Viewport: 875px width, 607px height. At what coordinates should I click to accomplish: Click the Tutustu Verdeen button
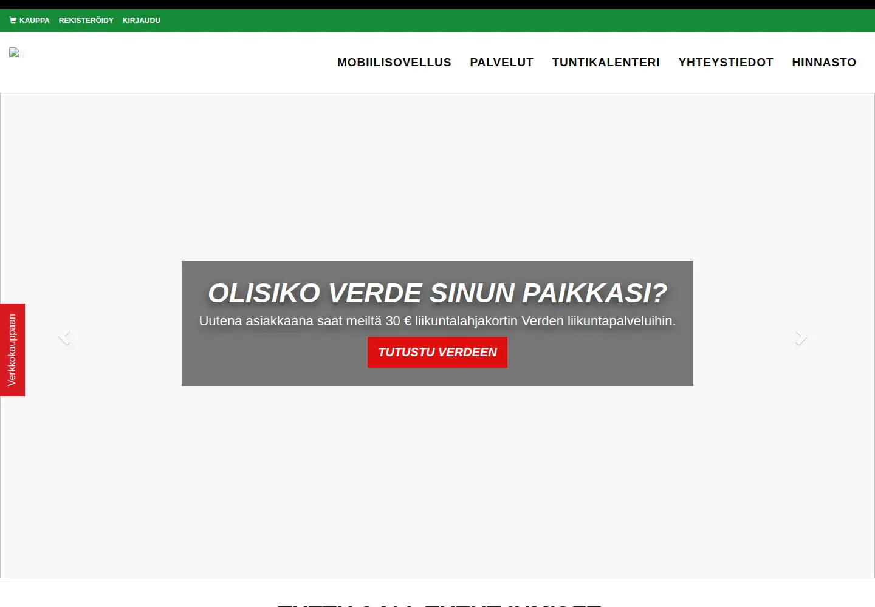click(437, 352)
